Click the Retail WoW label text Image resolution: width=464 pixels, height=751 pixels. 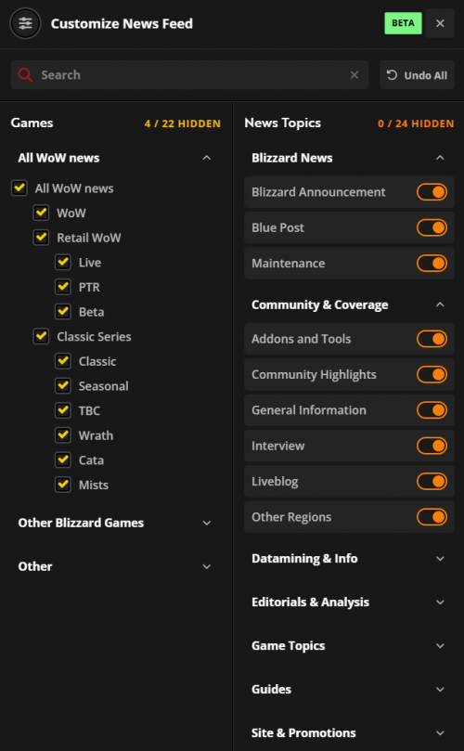tap(89, 238)
